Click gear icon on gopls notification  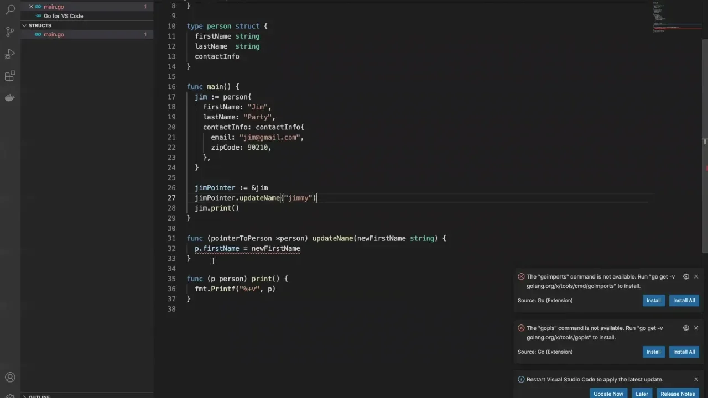(x=686, y=328)
